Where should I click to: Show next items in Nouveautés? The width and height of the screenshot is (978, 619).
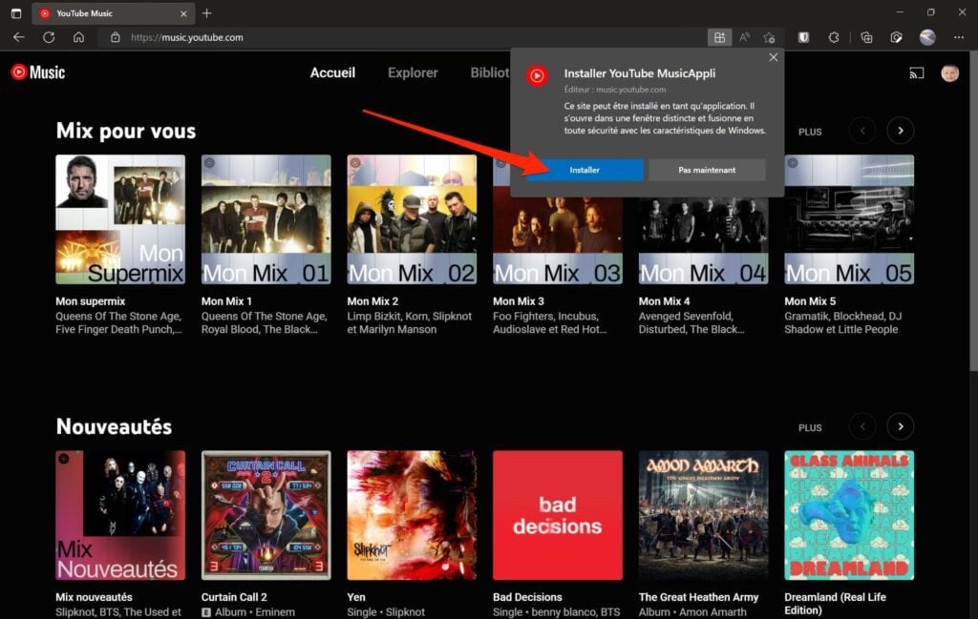[900, 426]
